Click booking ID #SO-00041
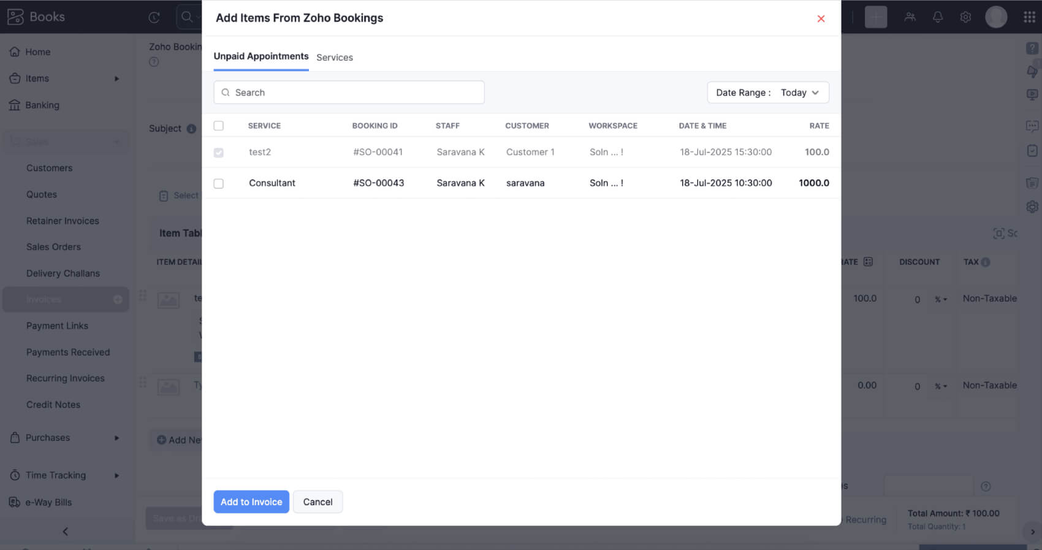1042x550 pixels. coord(378,152)
